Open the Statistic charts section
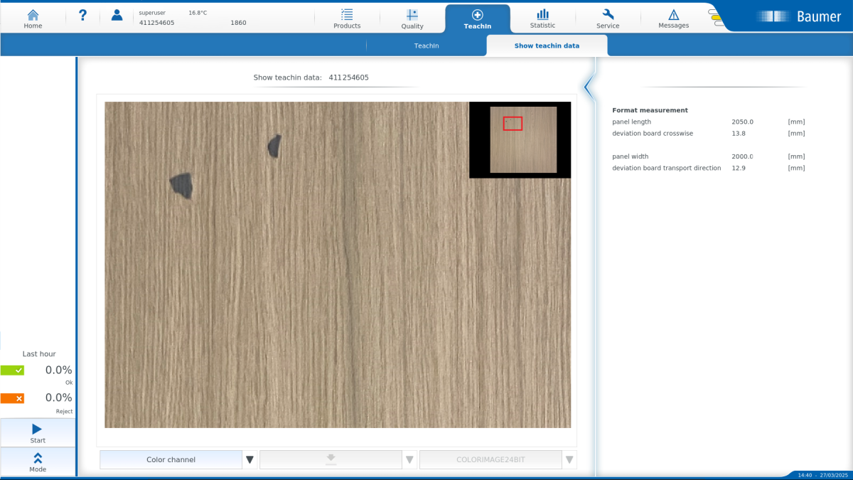Image resolution: width=853 pixels, height=480 pixels. tap(542, 18)
